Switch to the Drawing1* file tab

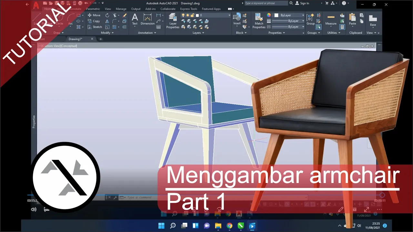point(76,39)
